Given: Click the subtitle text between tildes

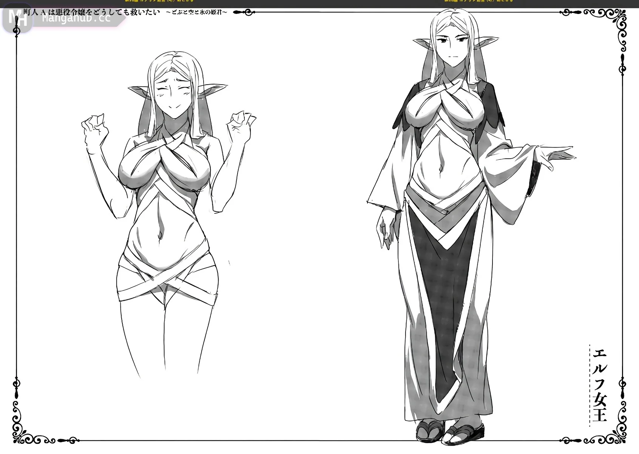Looking at the screenshot, I should point(197,12).
